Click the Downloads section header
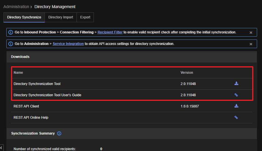Image resolution: width=262 pixels, height=151 pixels. 20,57
